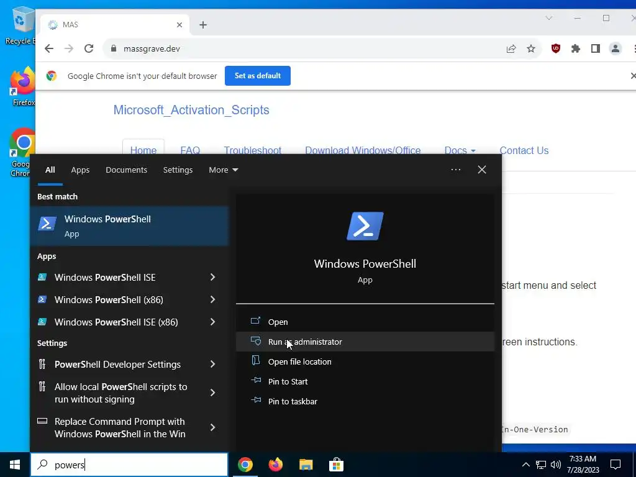Open PowerShell Developer Settings result
This screenshot has height=477, width=636.
click(x=117, y=364)
